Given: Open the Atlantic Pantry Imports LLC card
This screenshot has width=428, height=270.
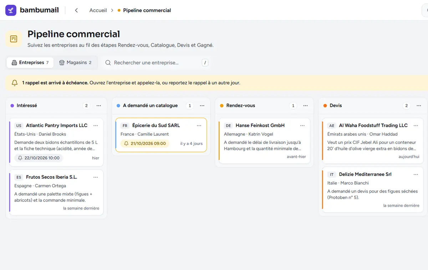Looking at the screenshot, I should (56, 142).
